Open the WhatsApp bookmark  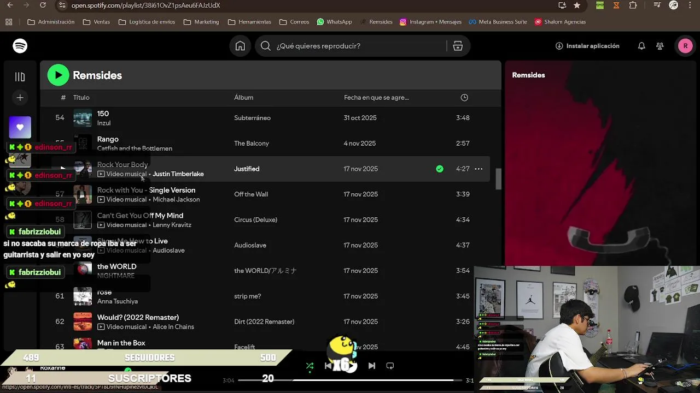coord(334,22)
